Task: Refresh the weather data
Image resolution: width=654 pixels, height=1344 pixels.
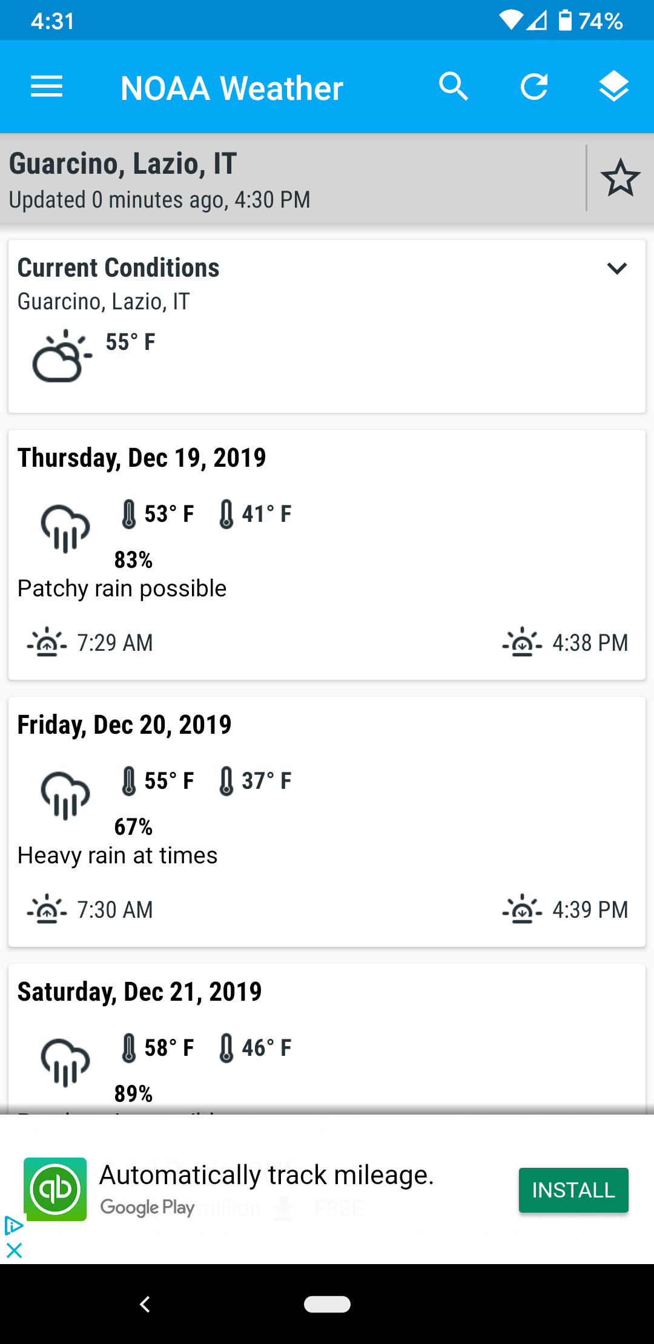Action: [x=534, y=87]
